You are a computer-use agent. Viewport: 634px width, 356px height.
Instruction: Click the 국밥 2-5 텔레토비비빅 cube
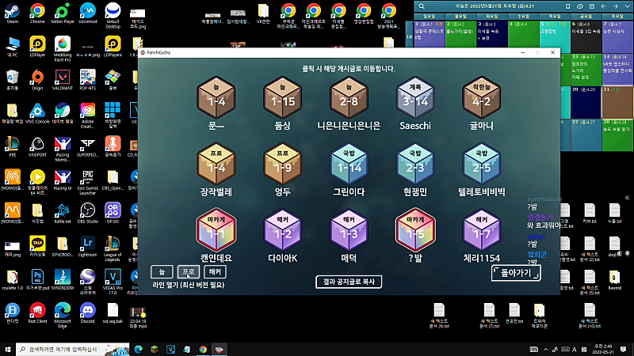pos(482,164)
